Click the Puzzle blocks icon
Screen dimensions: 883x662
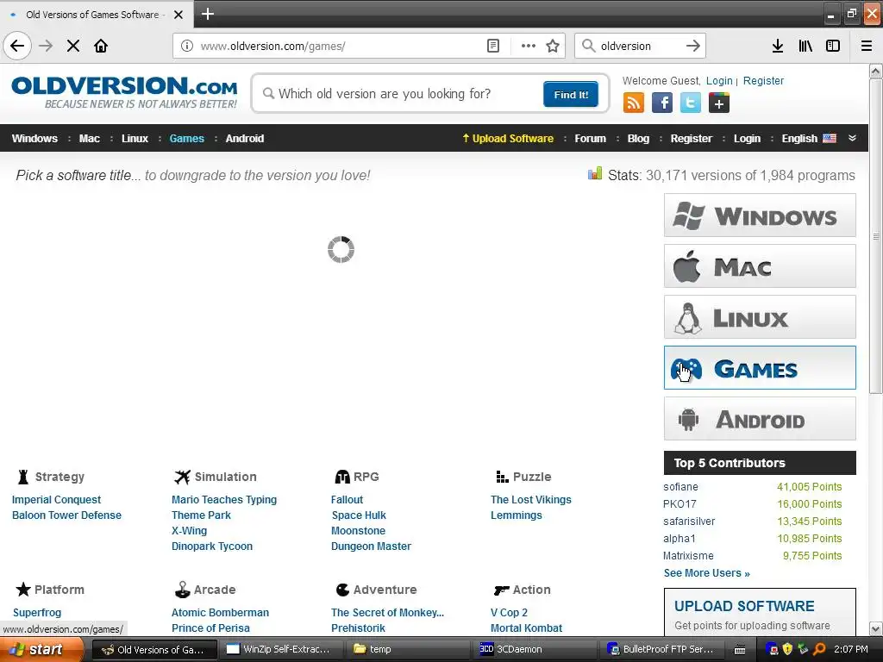point(502,477)
